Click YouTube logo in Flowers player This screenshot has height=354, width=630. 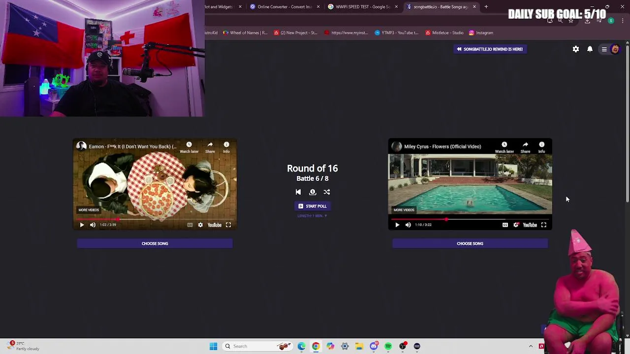click(x=530, y=225)
